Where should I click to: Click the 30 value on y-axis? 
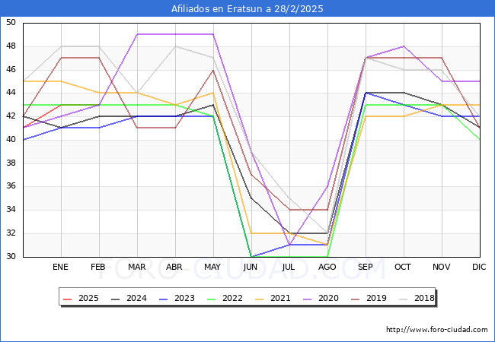point(11,256)
